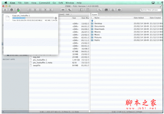The width and height of the screenshot is (164, 114).
Task: Open the Edit menu
Action: (x=26, y=3)
